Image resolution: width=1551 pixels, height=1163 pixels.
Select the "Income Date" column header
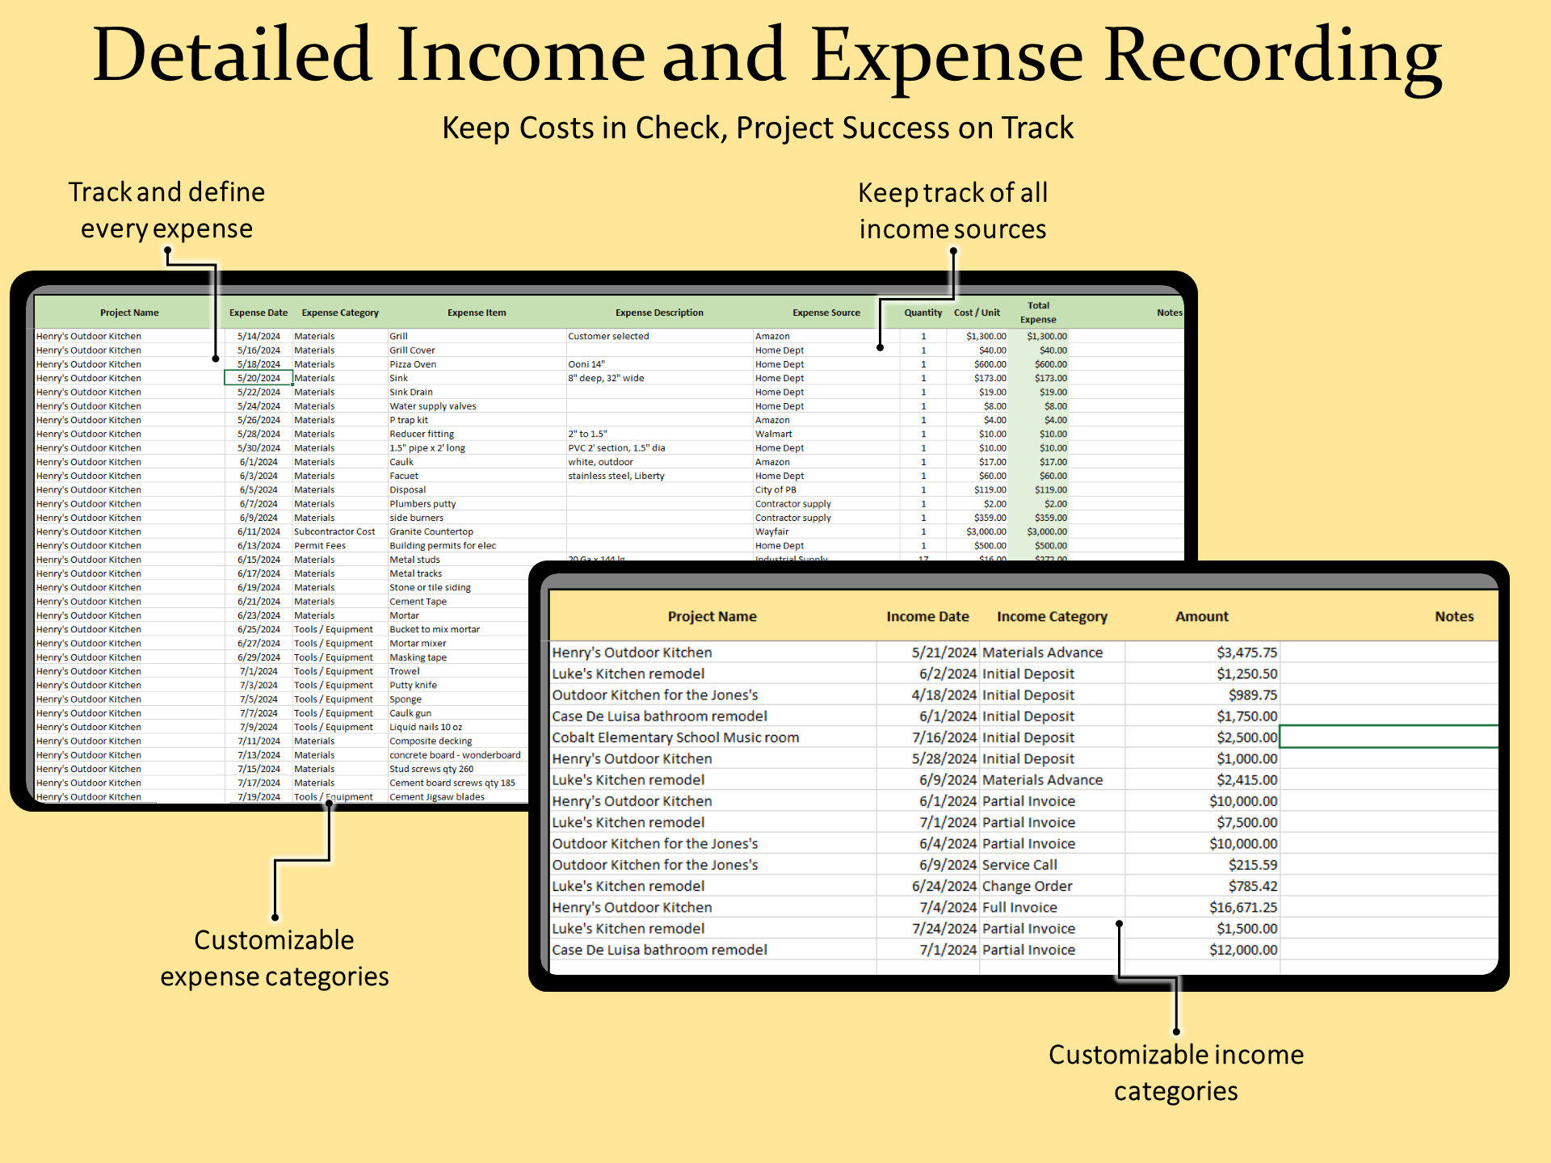coord(927,616)
